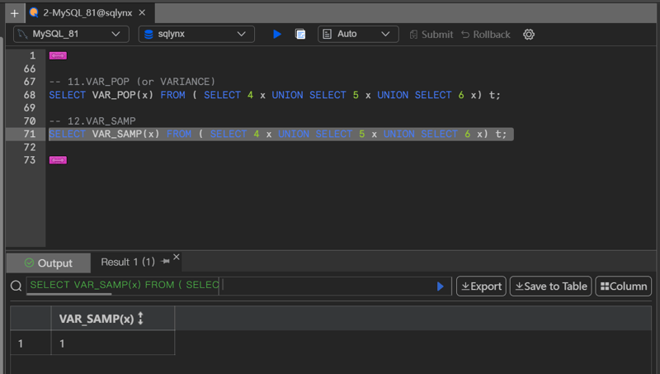Screen dimensions: 660x374
Task: Click the Save to Table button
Action: [550, 286]
